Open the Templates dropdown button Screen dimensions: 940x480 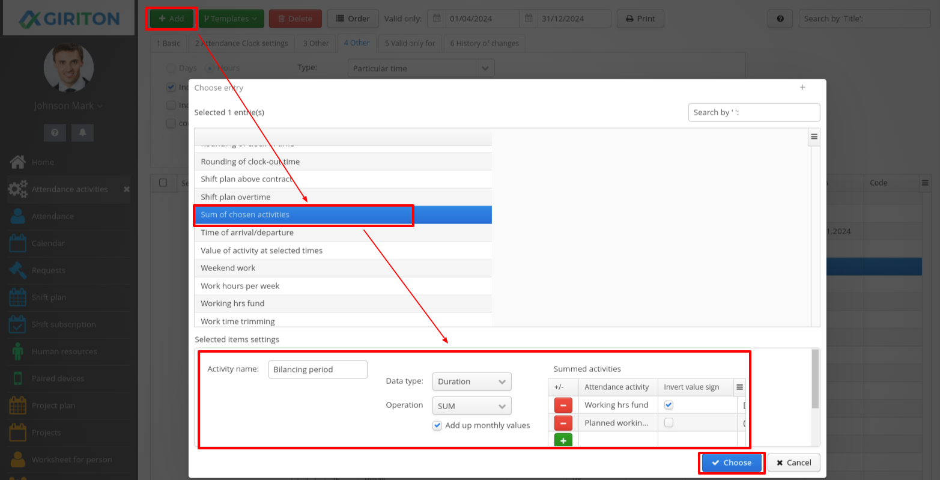[231, 19]
